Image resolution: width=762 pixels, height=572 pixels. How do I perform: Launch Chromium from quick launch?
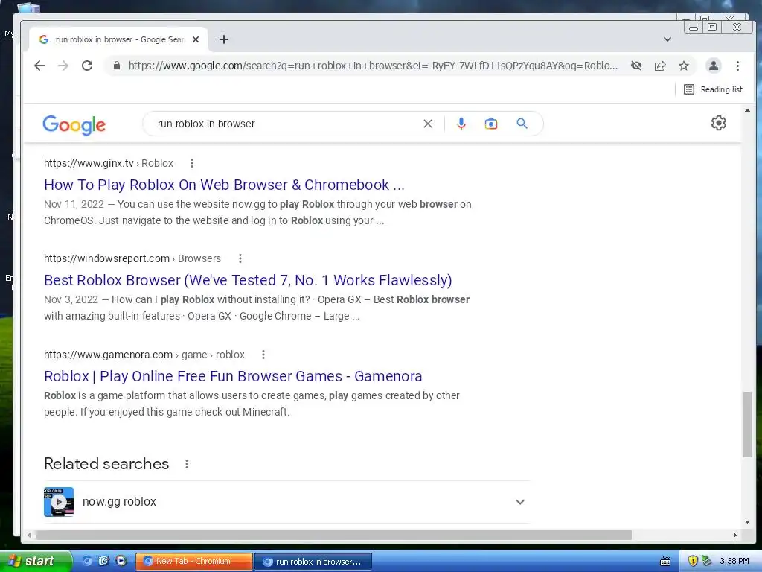pyautogui.click(x=88, y=561)
